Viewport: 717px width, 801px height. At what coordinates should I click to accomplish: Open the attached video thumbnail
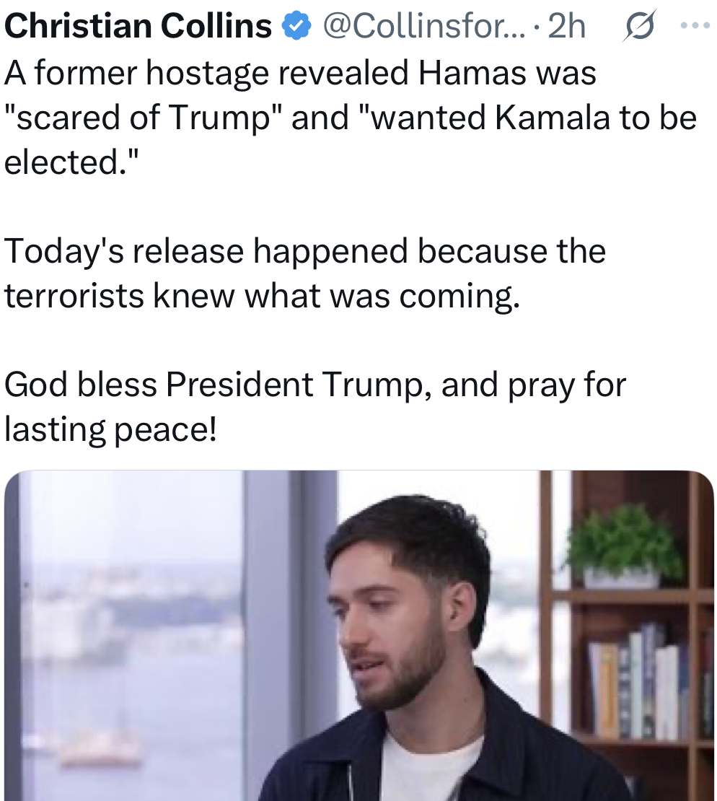click(x=359, y=636)
